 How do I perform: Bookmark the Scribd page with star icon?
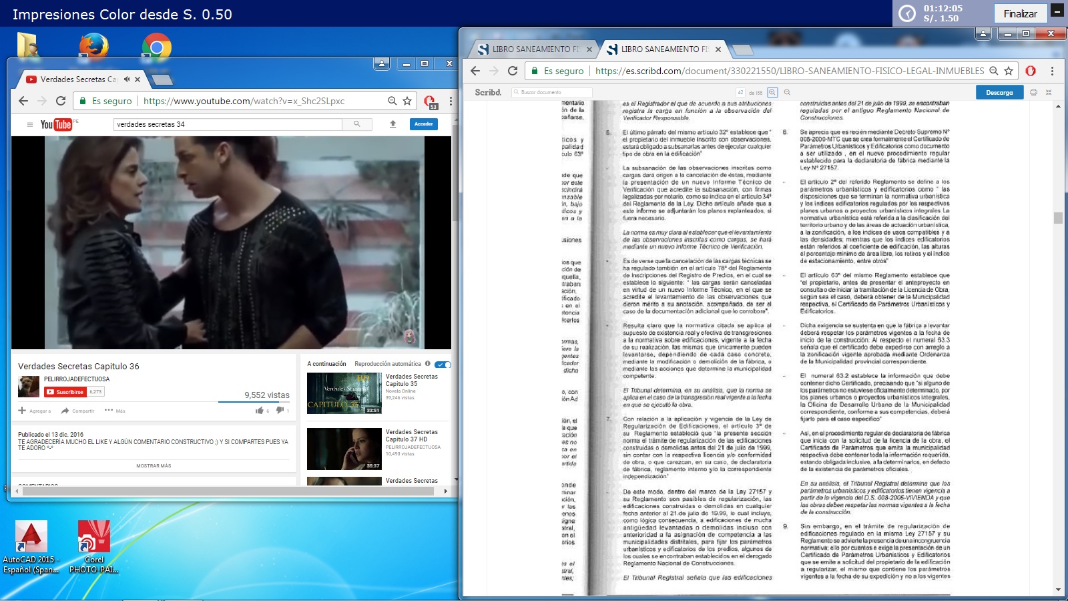tap(1009, 71)
